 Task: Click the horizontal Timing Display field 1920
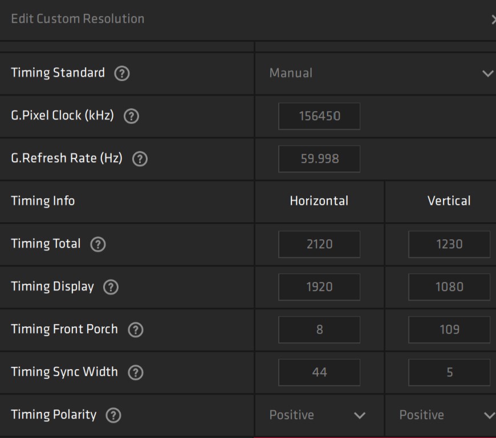[319, 287]
